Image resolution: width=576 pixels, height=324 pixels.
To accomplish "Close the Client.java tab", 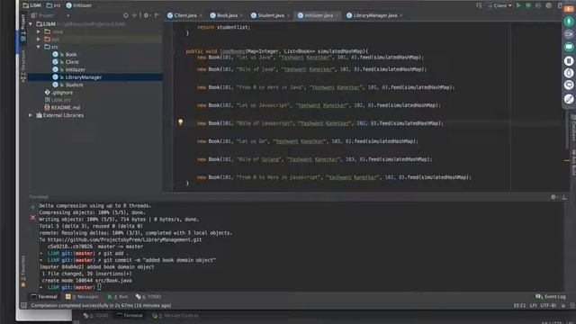I will tap(201, 15).
